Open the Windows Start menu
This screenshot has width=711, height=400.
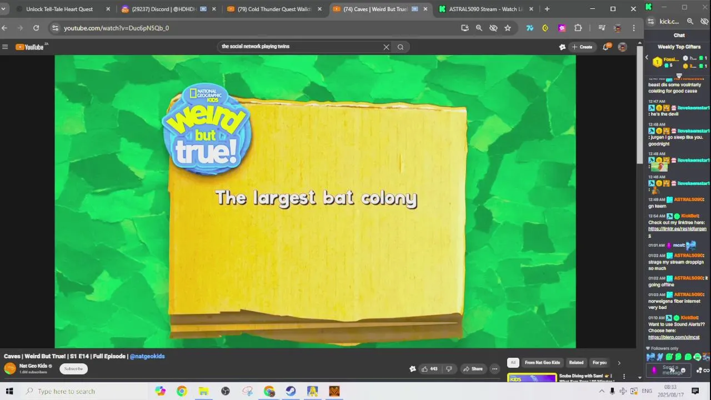click(9, 391)
